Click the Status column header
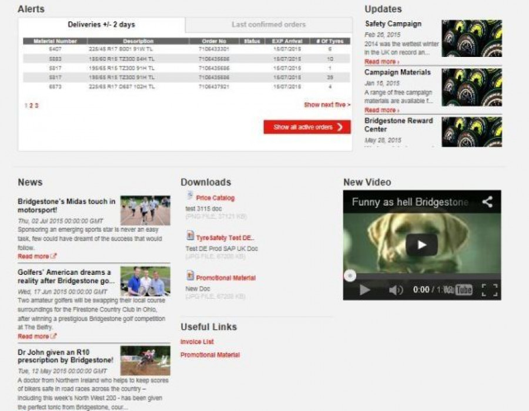This screenshot has height=411, width=529. tap(252, 41)
